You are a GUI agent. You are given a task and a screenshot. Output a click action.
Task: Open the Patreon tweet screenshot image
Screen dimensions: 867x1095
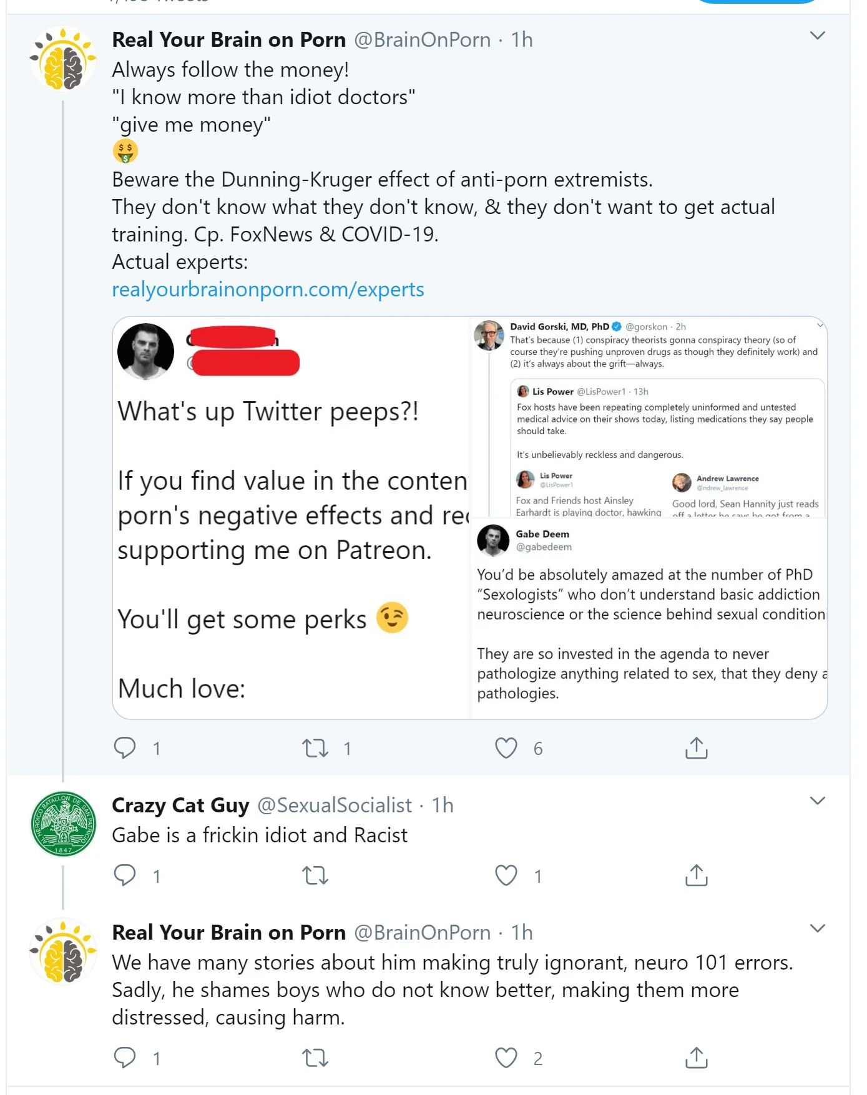[291, 518]
